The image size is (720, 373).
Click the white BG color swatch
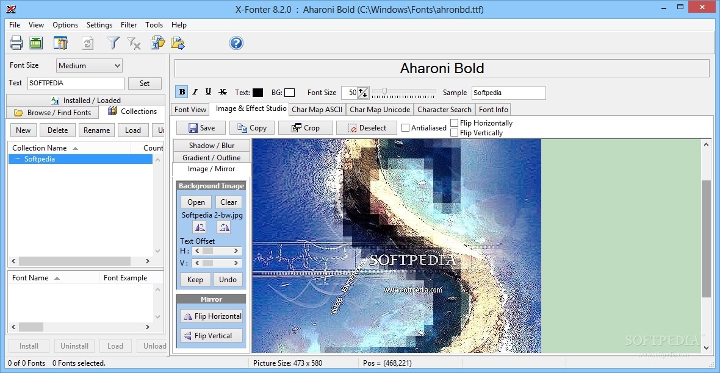point(289,93)
